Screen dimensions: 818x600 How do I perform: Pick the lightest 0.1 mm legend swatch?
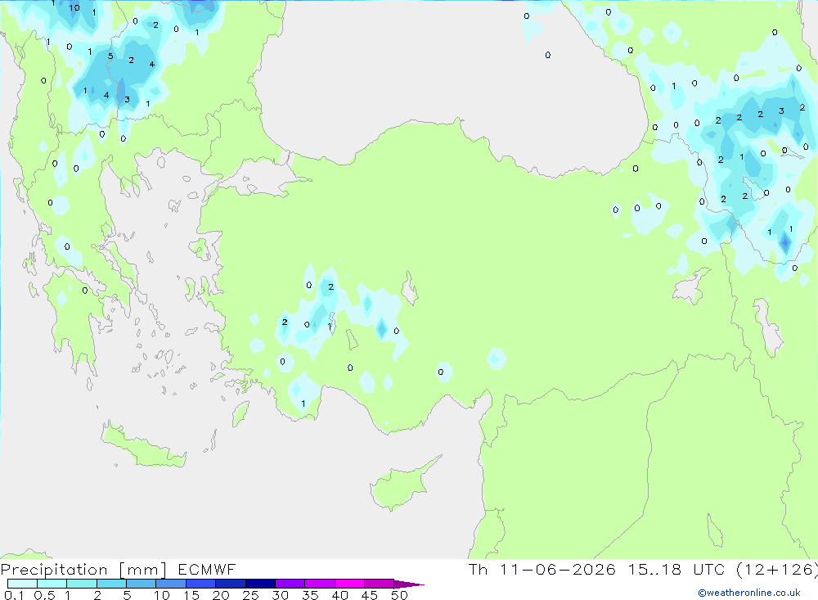pyautogui.click(x=22, y=584)
